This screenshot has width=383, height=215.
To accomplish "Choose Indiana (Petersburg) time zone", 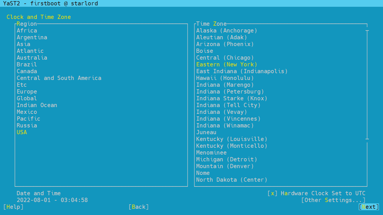I will pos(230,92).
